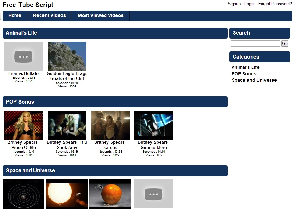Open Piece Of Me video thumbnail
This screenshot has width=294, height=218.
pos(23,125)
